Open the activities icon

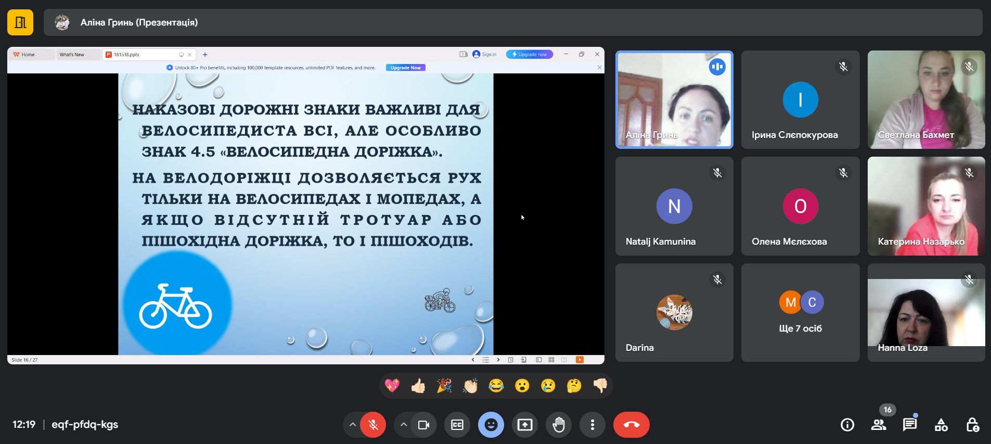point(941,425)
